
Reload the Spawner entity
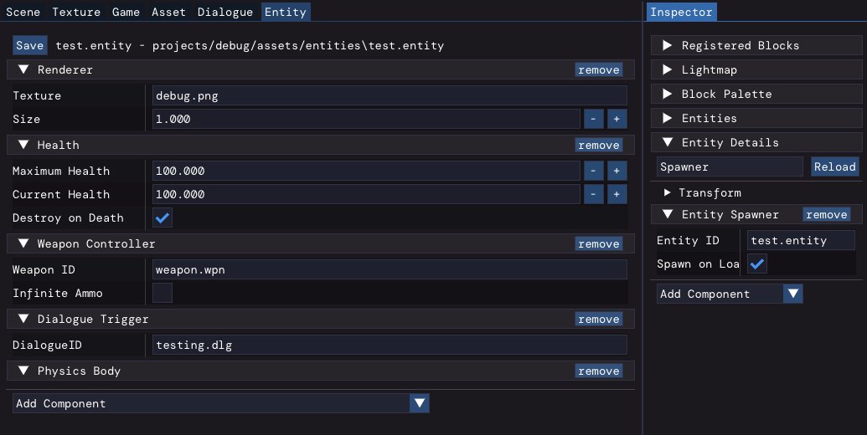[835, 166]
